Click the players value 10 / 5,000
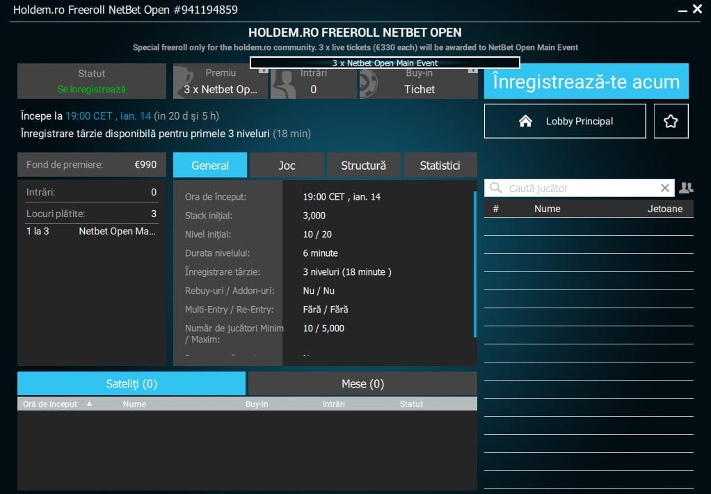The width and height of the screenshot is (711, 494). (323, 328)
